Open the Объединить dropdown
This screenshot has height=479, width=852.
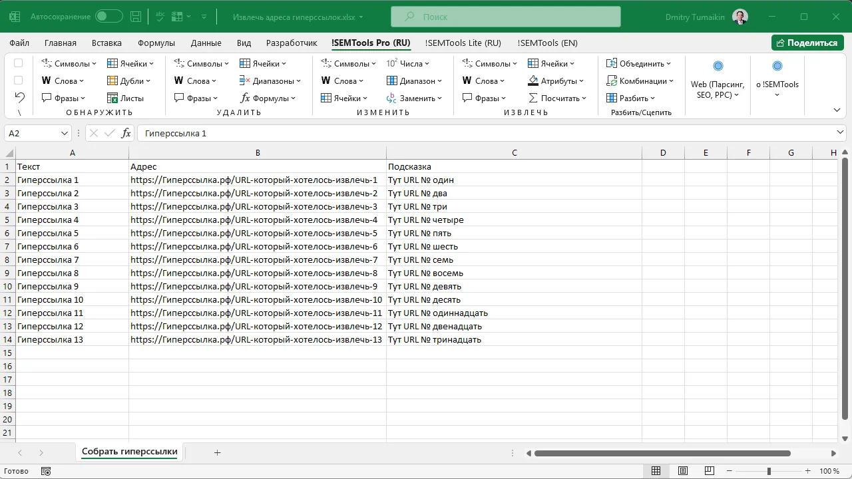(x=638, y=64)
